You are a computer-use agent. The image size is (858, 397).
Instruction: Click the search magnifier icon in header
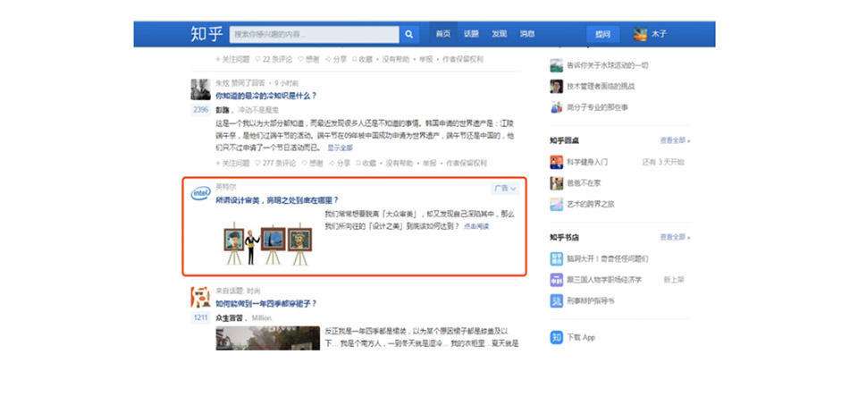click(x=409, y=34)
